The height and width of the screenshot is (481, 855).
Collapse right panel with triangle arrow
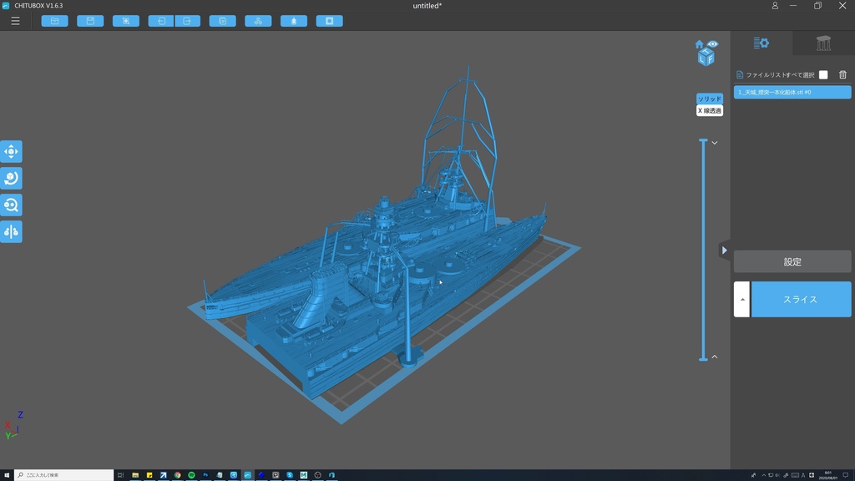tap(724, 251)
